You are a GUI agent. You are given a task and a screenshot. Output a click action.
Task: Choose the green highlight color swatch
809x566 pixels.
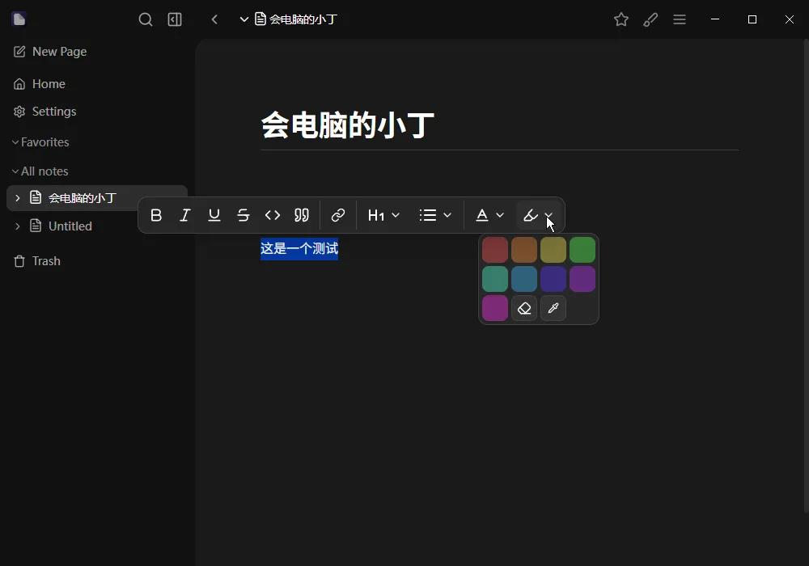(x=582, y=250)
